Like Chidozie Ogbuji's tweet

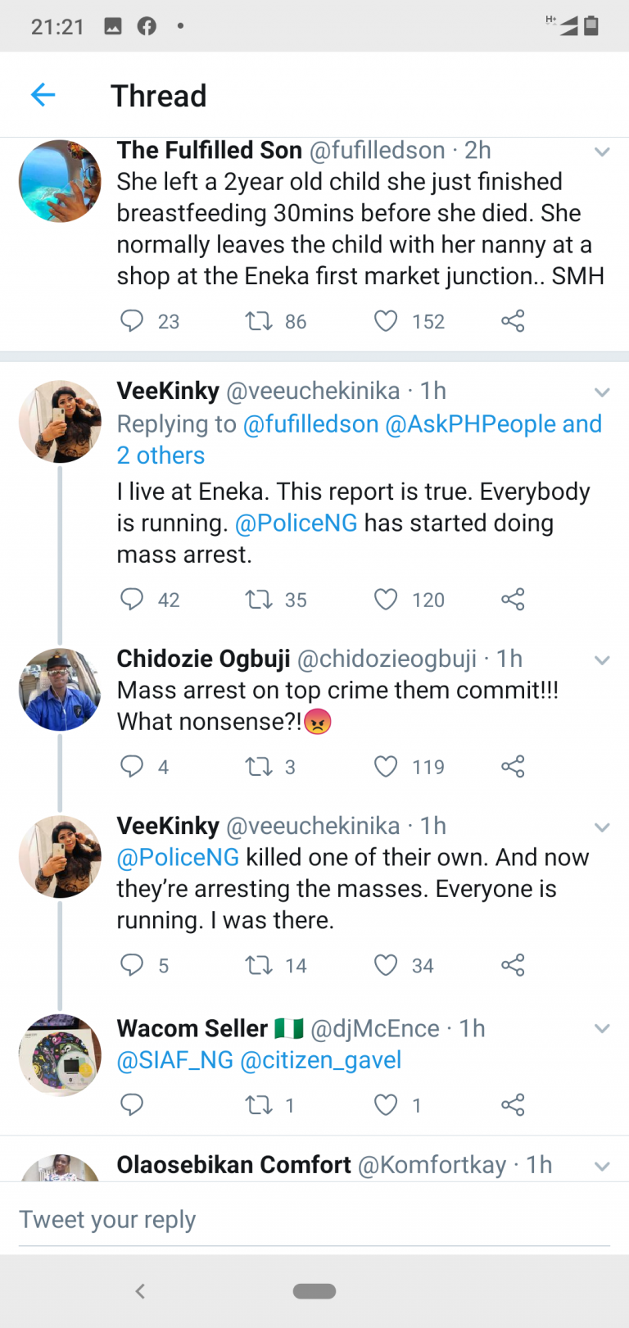(x=386, y=767)
